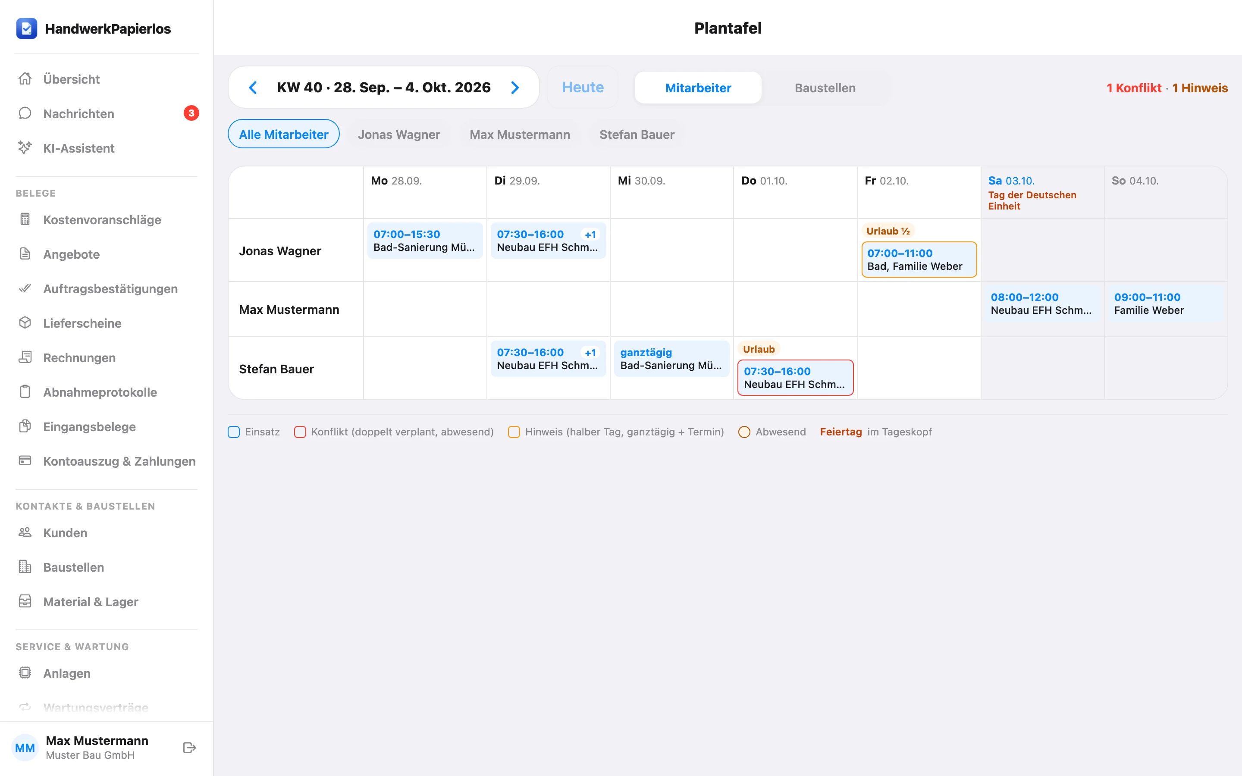Expand +1 on Jonas Wagner's Tuesday entry
The height and width of the screenshot is (776, 1242).
tap(590, 235)
